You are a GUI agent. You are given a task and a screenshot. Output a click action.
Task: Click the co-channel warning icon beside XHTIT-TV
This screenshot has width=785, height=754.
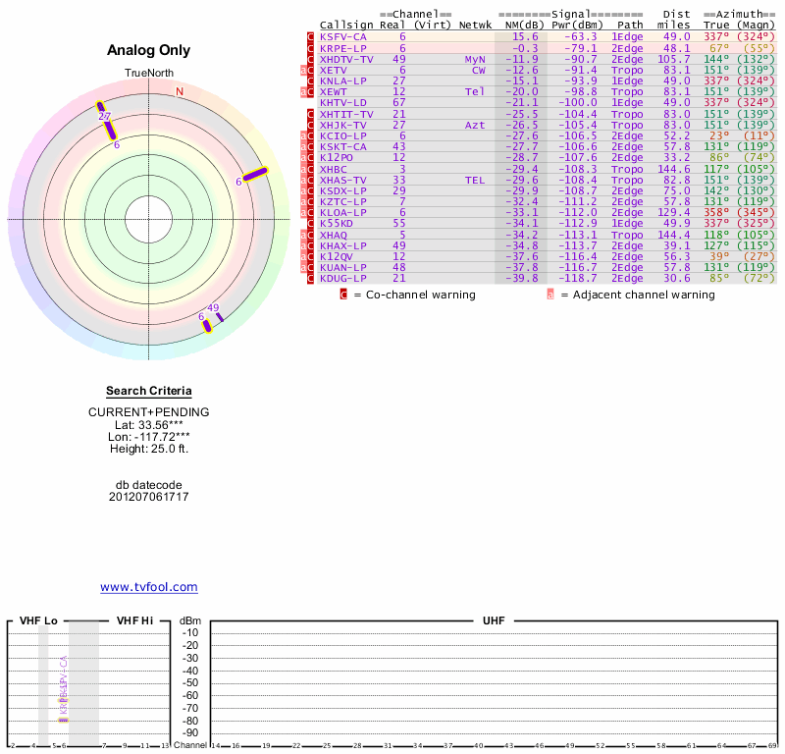(x=311, y=114)
